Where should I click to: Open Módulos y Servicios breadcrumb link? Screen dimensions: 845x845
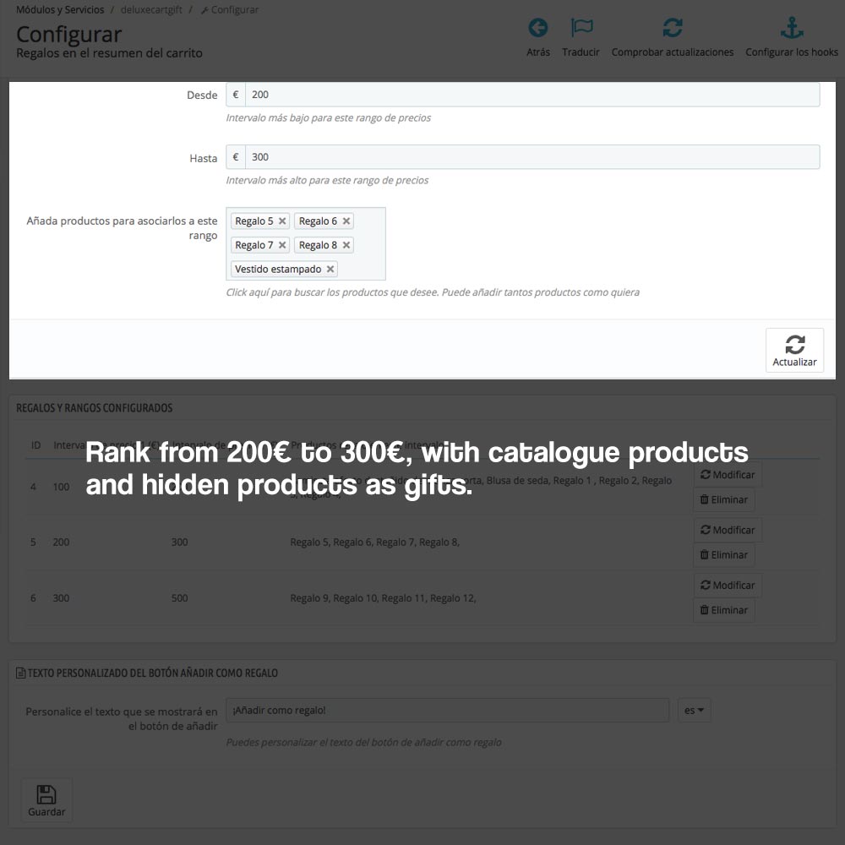[60, 9]
